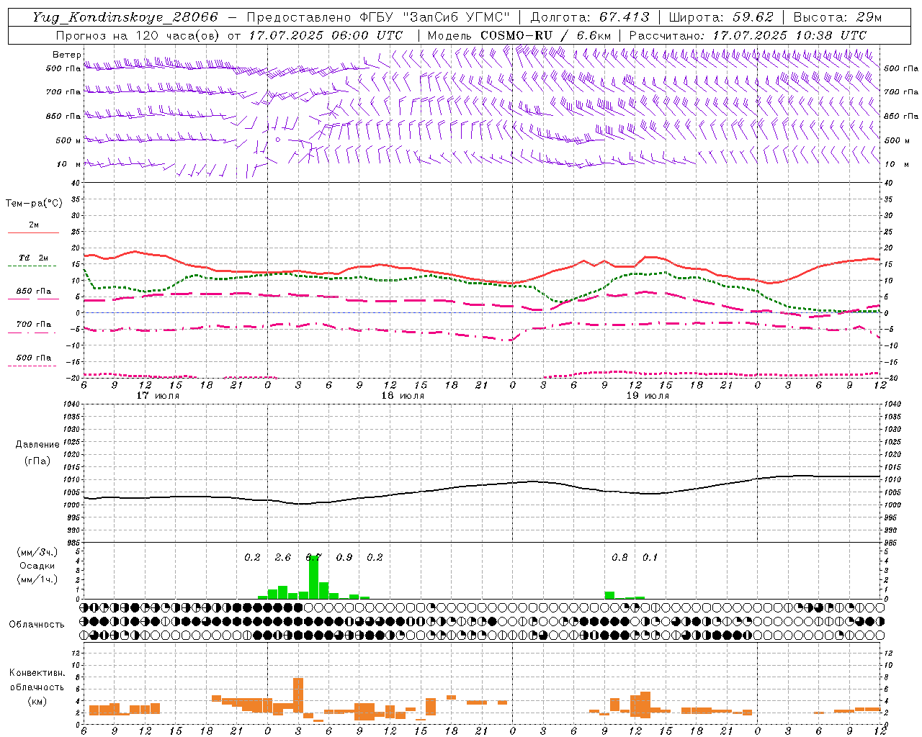
Task: Click the station title Yug_Kondinskoye_28066
Action: point(125,17)
